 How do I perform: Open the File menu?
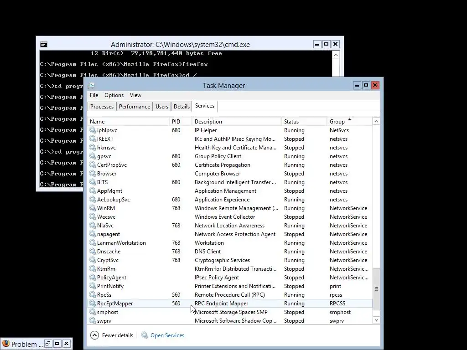[x=94, y=95]
